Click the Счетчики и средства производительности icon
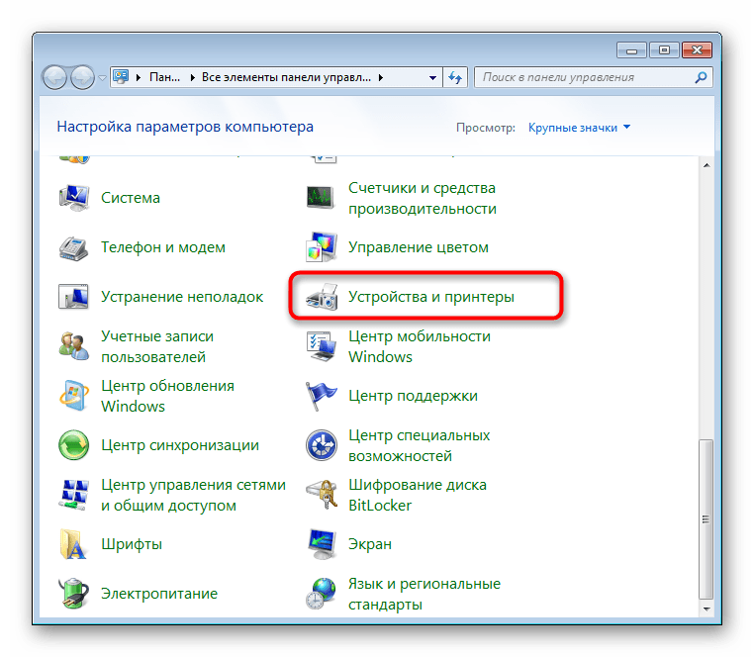 click(x=321, y=198)
